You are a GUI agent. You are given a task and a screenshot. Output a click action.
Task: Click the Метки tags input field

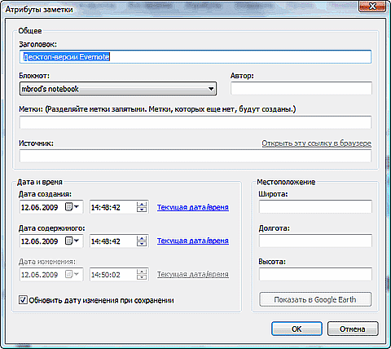(195, 122)
